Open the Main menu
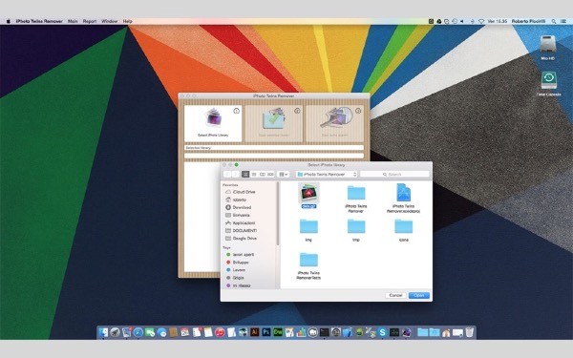The height and width of the screenshot is (358, 573). pos(73,21)
